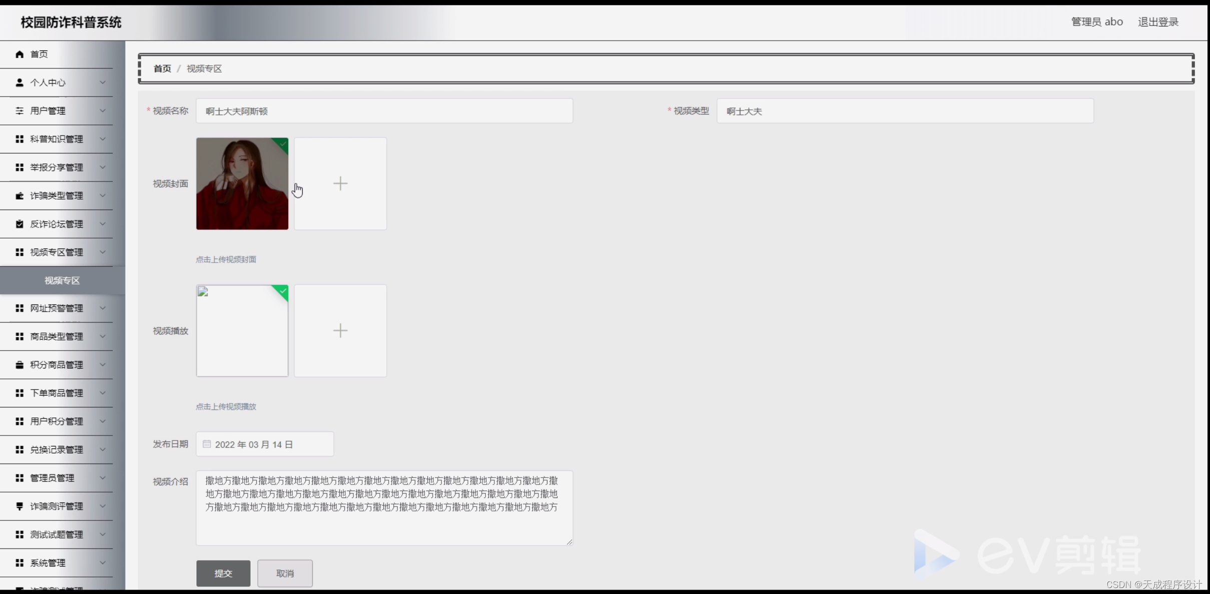Submit the form via 提交 button

click(x=223, y=573)
